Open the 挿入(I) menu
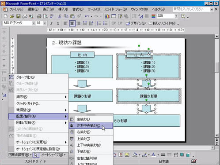 63,9
